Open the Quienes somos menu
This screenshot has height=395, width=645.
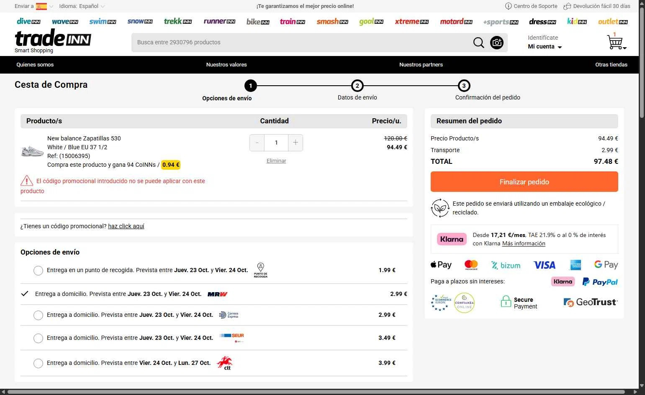point(35,65)
